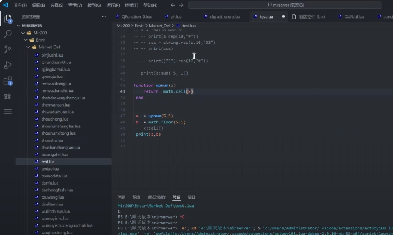Open the Search view icon
This screenshot has height=235, width=393.
(8, 34)
